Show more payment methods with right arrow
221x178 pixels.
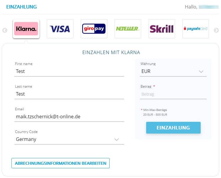(x=216, y=30)
